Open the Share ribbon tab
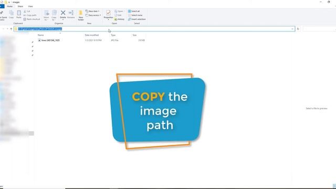The height and width of the screenshot is (189, 336). (20, 6)
